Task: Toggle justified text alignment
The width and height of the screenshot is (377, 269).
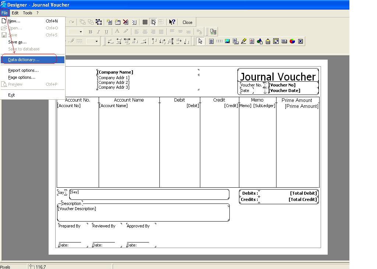Action: pos(161,32)
